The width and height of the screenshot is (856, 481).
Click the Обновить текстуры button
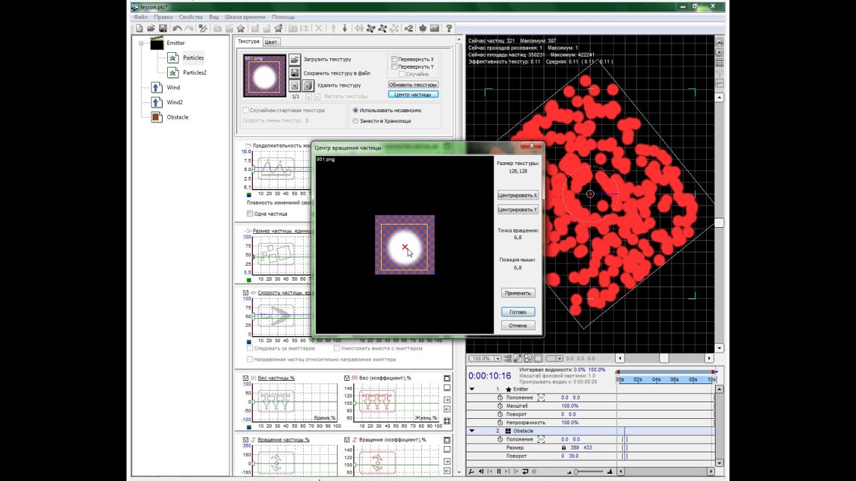coord(413,85)
